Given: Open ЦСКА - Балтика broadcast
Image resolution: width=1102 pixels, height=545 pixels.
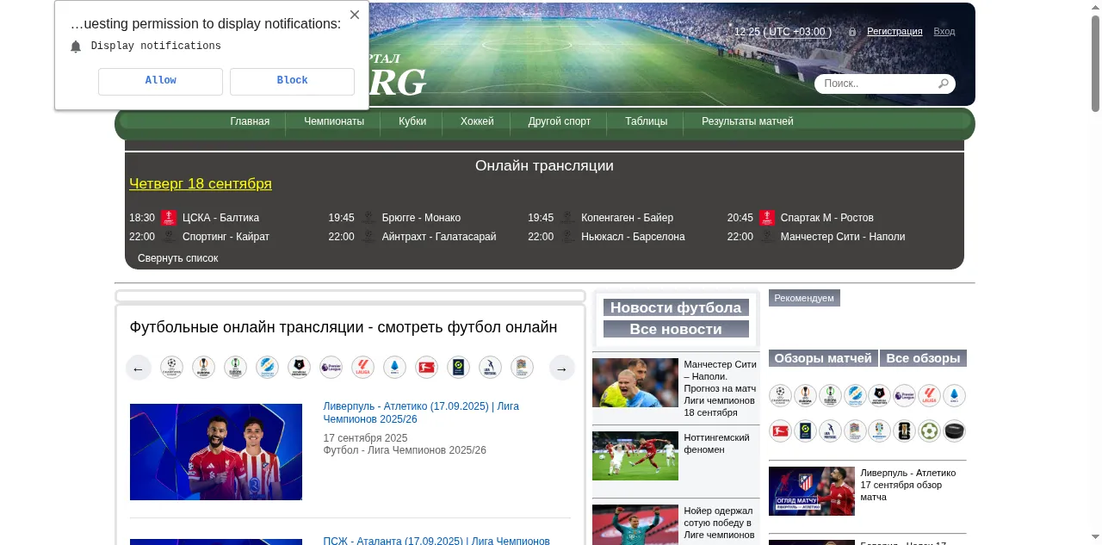Looking at the screenshot, I should tap(220, 218).
